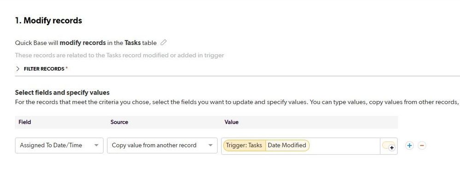Click the Field column header

[x=25, y=122]
